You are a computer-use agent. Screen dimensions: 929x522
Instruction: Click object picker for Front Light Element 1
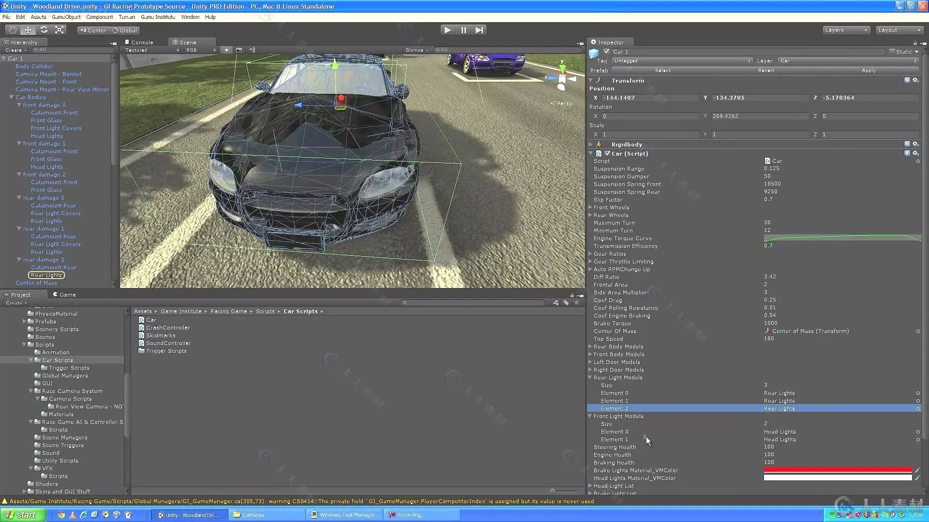click(x=918, y=439)
